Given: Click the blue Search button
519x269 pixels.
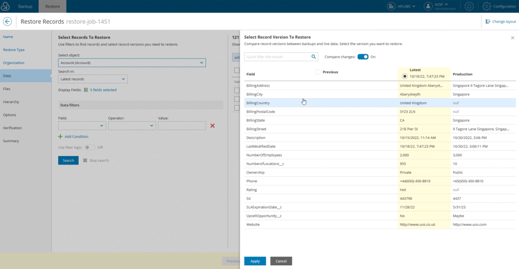Looking at the screenshot, I should [x=68, y=160].
